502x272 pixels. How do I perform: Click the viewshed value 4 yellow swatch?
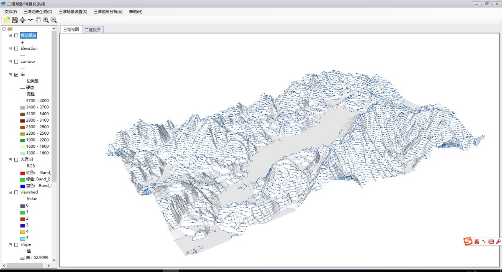23,232
